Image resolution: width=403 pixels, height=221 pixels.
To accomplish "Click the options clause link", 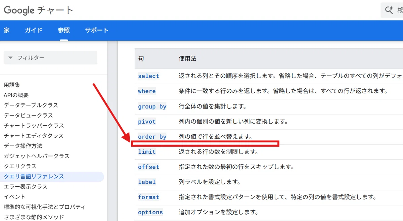I will 150,212.
